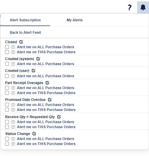
Task: Click the notification bell icon
Action: [143, 7]
